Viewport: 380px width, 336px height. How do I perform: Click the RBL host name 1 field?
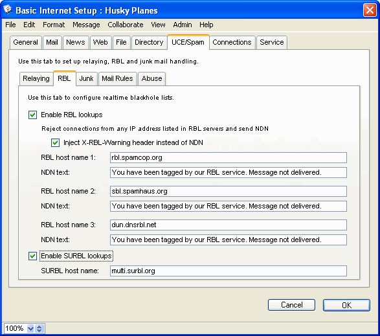(x=229, y=157)
